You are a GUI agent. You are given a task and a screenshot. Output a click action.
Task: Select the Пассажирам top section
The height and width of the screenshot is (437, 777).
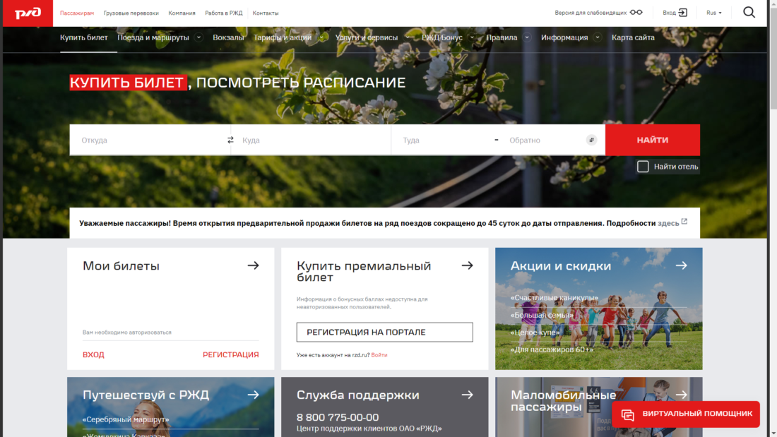(x=77, y=13)
